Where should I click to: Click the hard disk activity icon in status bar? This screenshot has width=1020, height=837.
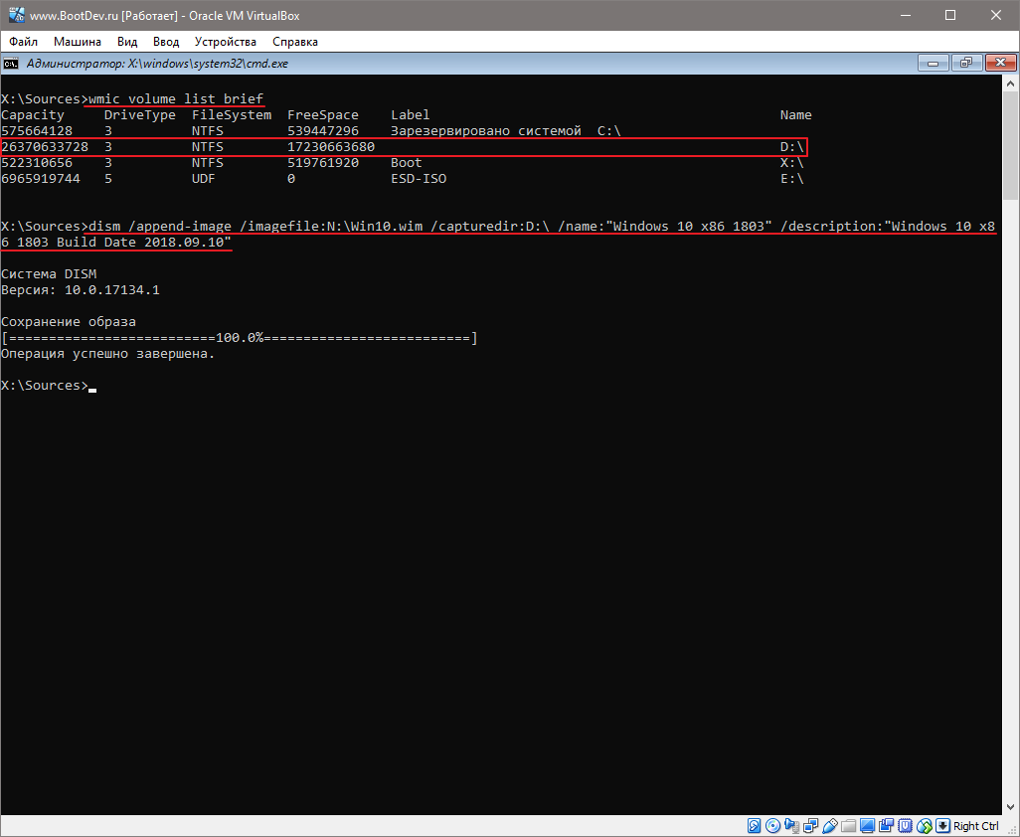coord(753,826)
